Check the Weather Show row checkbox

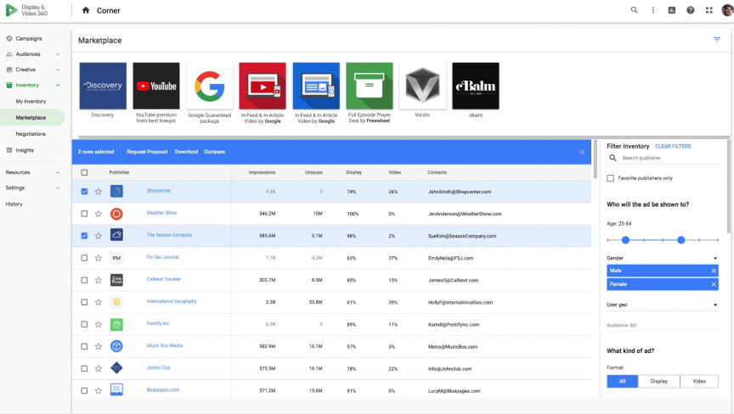[84, 214]
